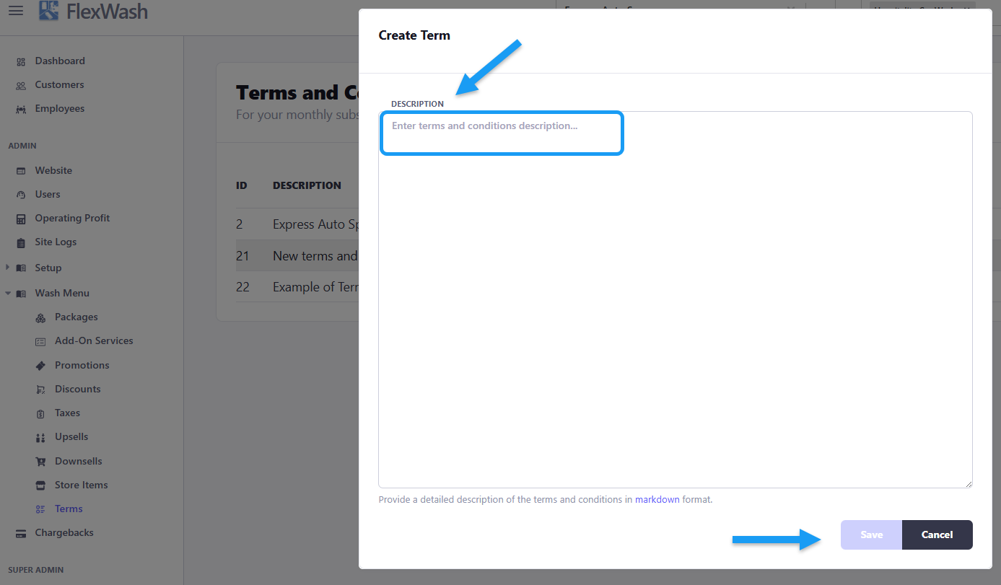The width and height of the screenshot is (1001, 585).
Task: Cancel the Create Term dialog
Action: point(937,535)
